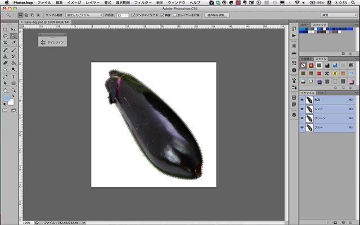Click the foreground color swatch

7,98
